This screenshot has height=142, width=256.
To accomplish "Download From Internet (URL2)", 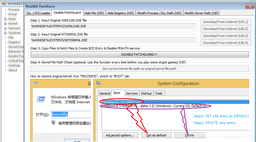I will click(226, 29).
